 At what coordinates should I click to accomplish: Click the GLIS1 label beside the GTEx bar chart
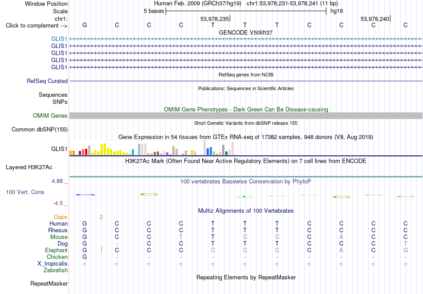point(59,149)
